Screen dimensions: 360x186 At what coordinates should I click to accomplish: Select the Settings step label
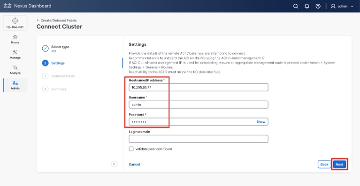(58, 63)
